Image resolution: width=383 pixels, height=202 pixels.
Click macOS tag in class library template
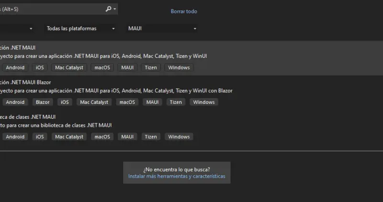tap(102, 137)
